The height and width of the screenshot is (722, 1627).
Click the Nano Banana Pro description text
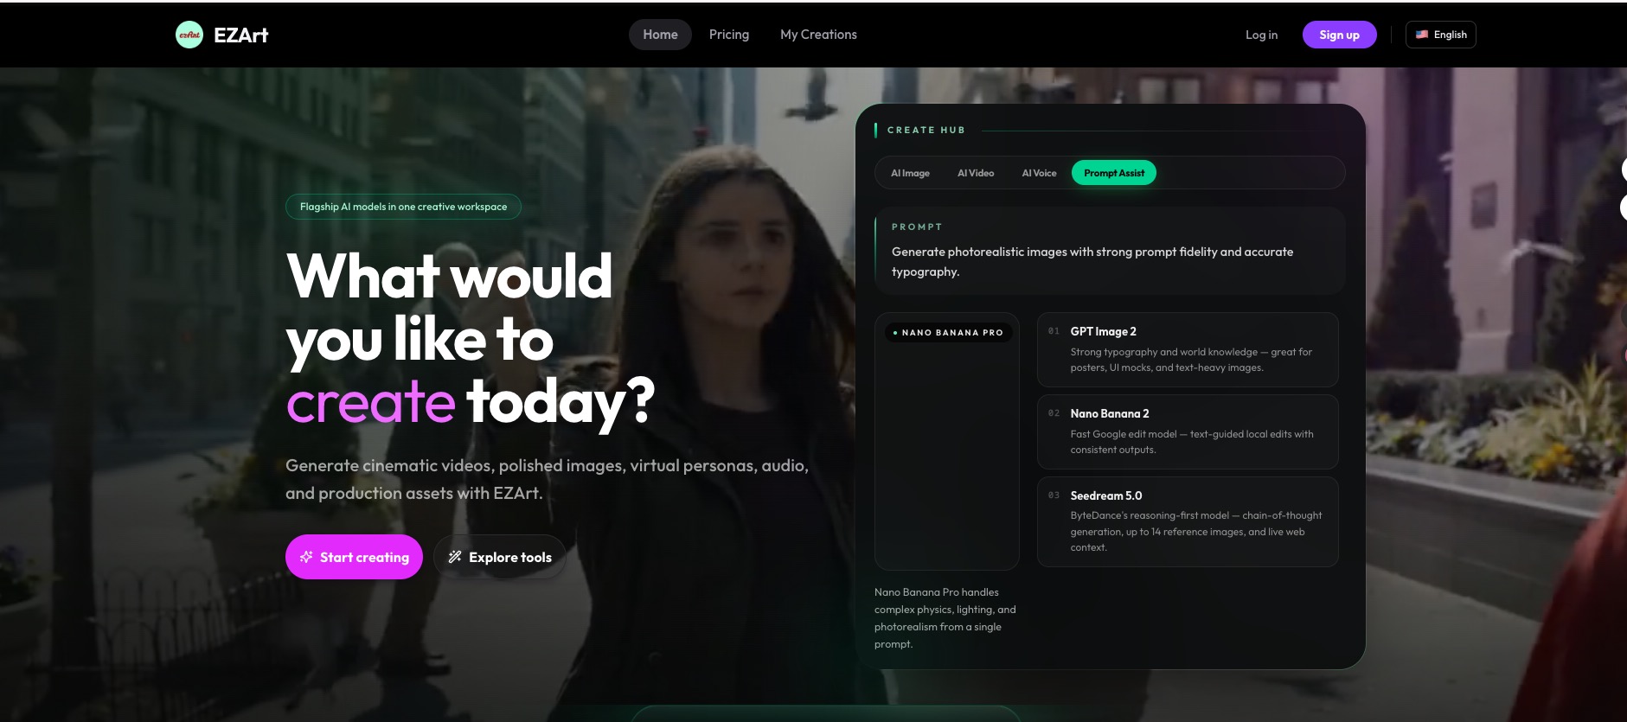(945, 618)
